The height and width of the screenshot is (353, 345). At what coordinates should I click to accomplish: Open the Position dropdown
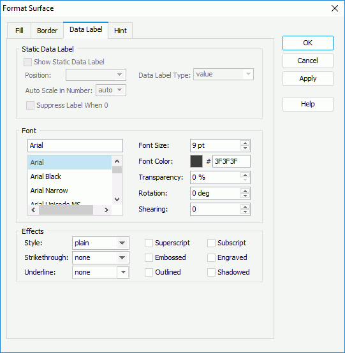click(x=96, y=75)
